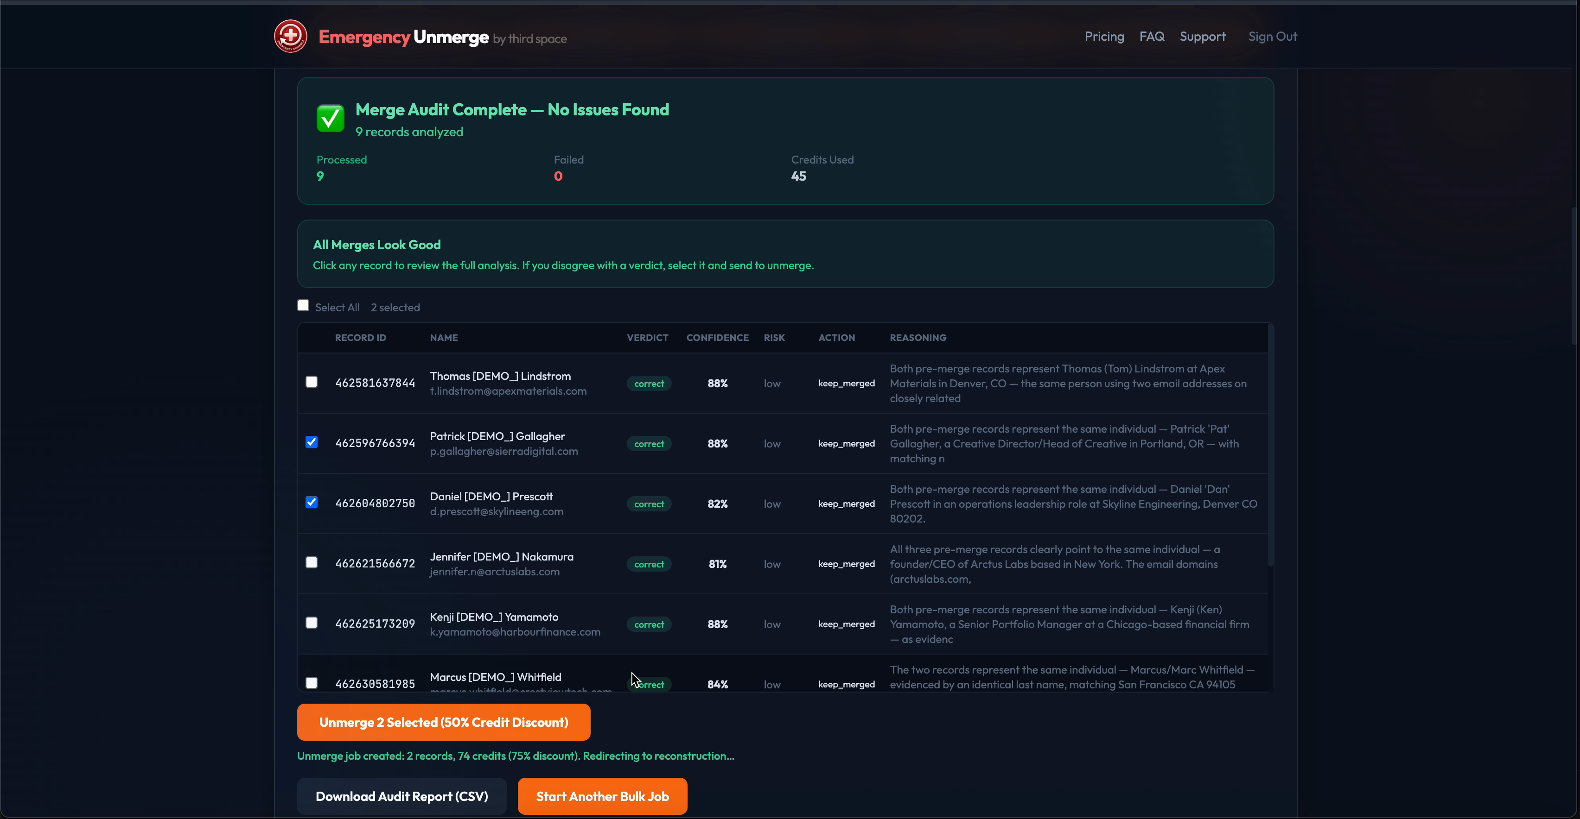Image resolution: width=1580 pixels, height=819 pixels.
Task: Click the 82% confidence value
Action: pyautogui.click(x=718, y=504)
